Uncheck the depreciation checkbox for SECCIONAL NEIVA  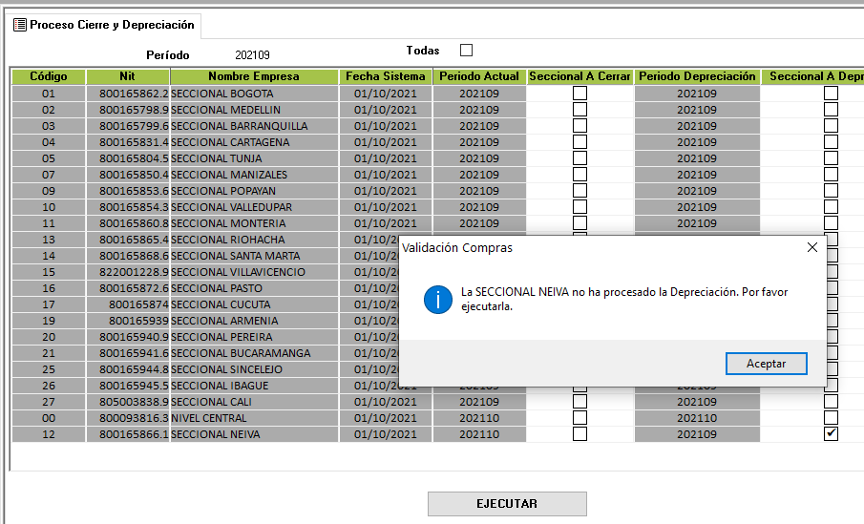click(831, 434)
